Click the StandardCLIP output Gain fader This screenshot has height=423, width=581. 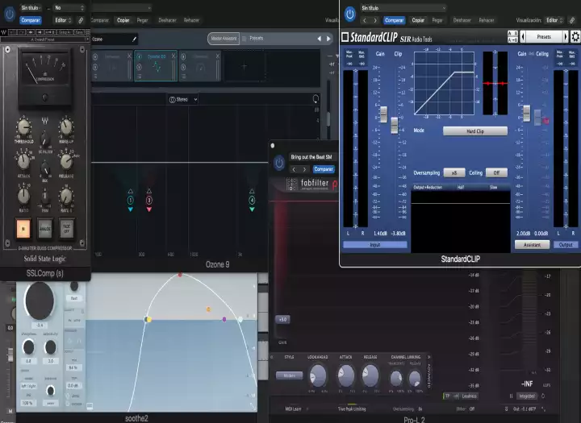click(x=526, y=114)
